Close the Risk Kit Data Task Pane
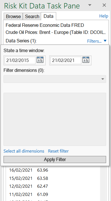Image resolution: width=111 pixels, height=201 pixels. 104,5
